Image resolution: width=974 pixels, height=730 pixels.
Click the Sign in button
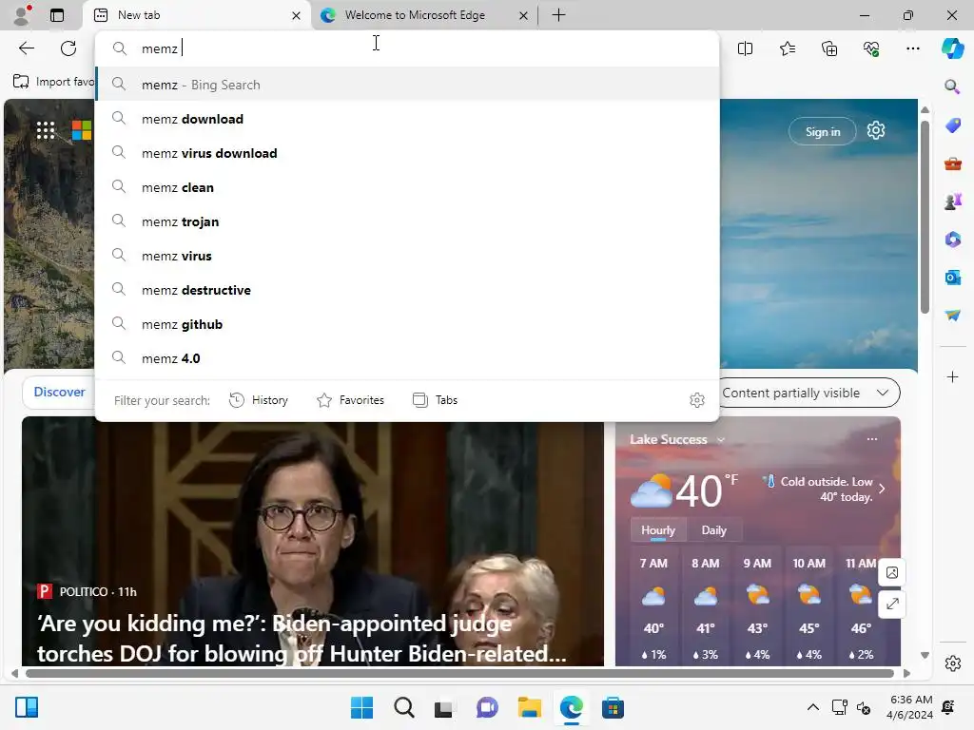(823, 131)
